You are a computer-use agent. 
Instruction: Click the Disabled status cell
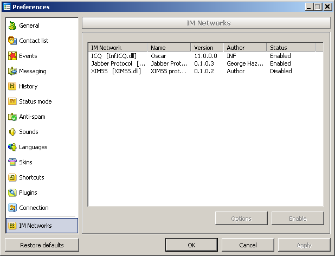[x=281, y=71]
